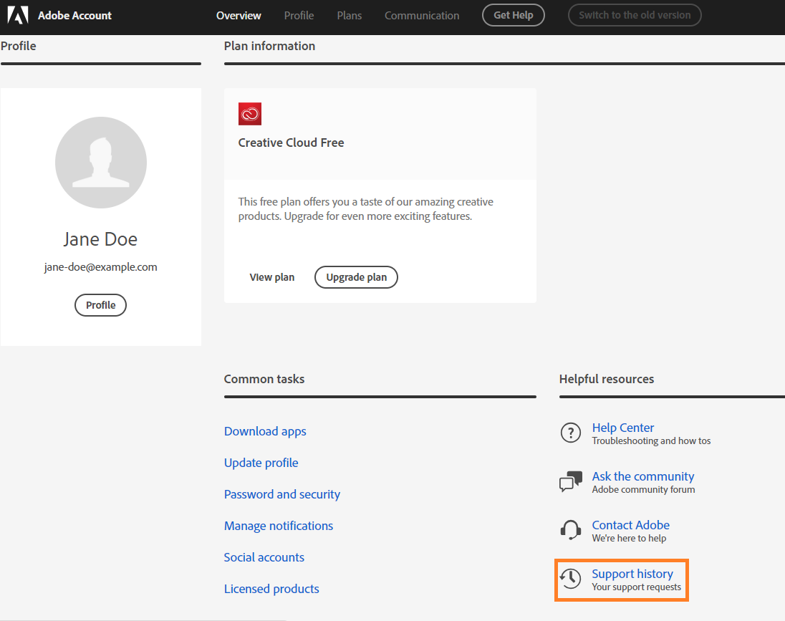Click the Upgrade plan button
The width and height of the screenshot is (785, 621).
(356, 277)
